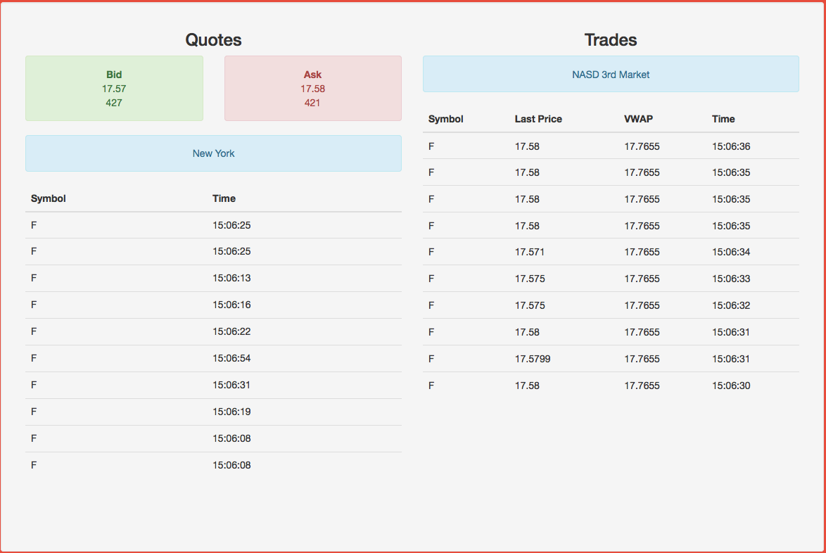Image resolution: width=826 pixels, height=553 pixels.
Task: Select quote time 15:06:22
Action: pyautogui.click(x=231, y=332)
